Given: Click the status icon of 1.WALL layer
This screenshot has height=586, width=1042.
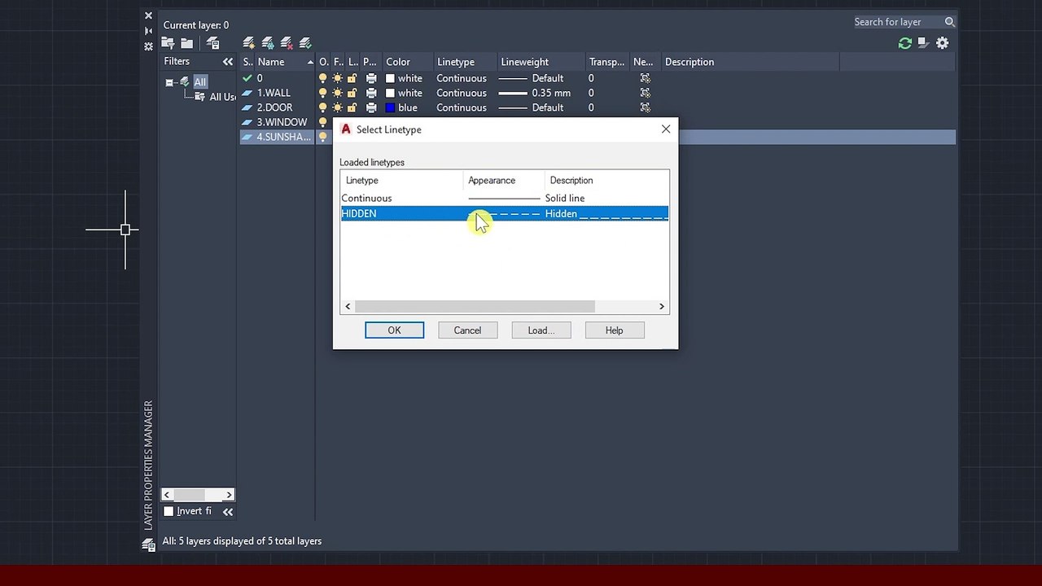Looking at the screenshot, I should tap(247, 93).
